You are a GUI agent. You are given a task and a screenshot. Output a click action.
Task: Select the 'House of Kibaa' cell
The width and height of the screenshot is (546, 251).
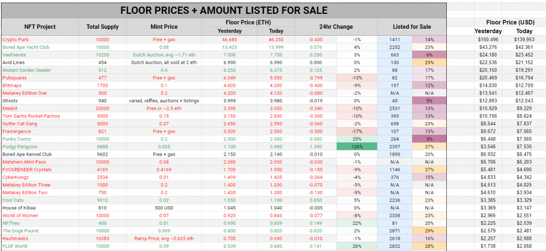(40, 208)
